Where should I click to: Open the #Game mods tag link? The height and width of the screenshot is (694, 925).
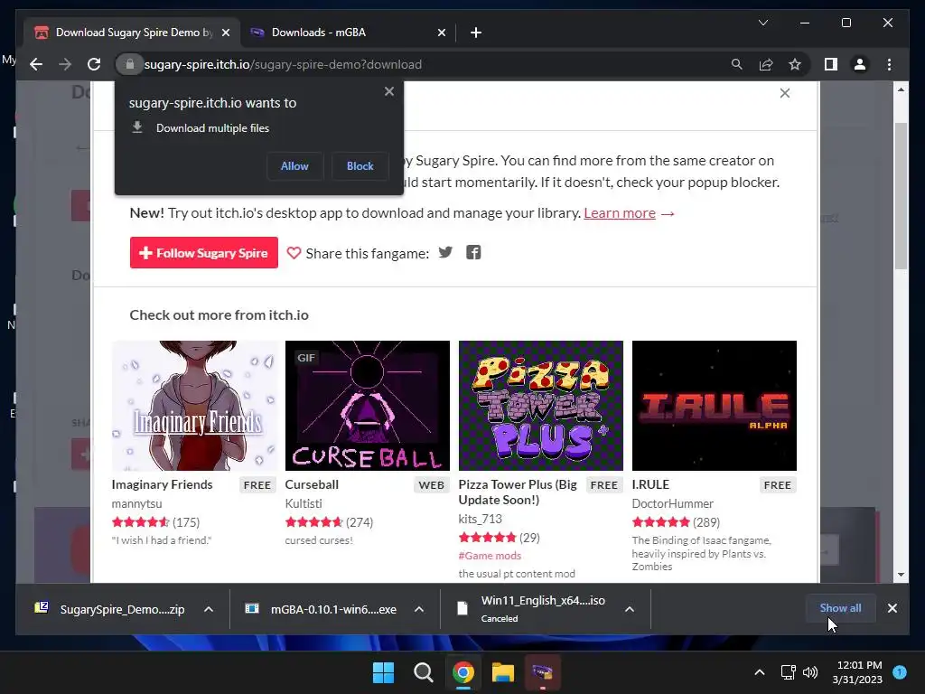coord(490,556)
